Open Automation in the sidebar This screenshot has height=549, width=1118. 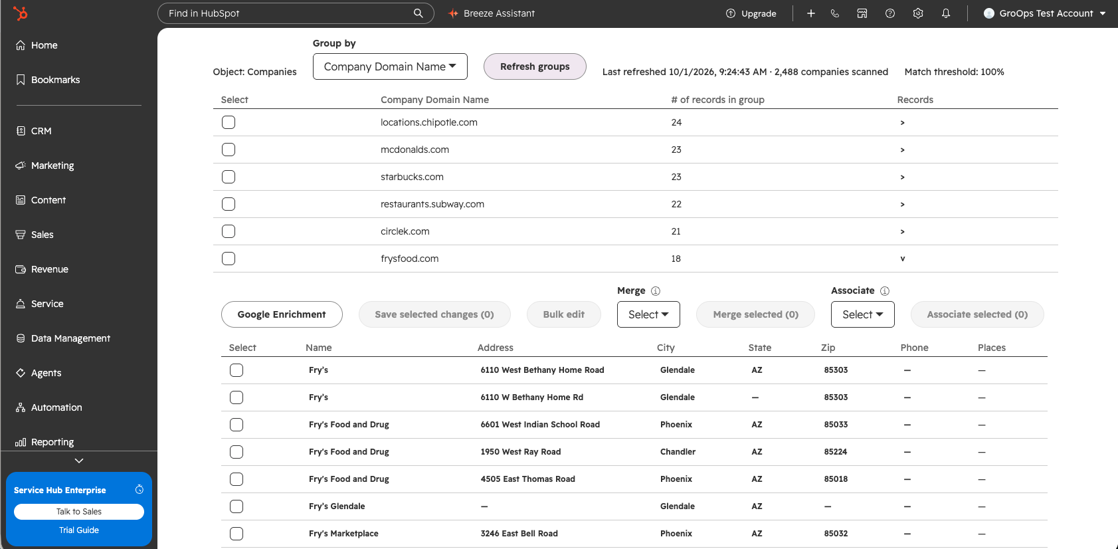coord(48,407)
